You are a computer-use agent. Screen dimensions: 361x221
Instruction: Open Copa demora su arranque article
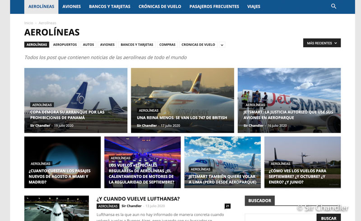pyautogui.click(x=67, y=115)
